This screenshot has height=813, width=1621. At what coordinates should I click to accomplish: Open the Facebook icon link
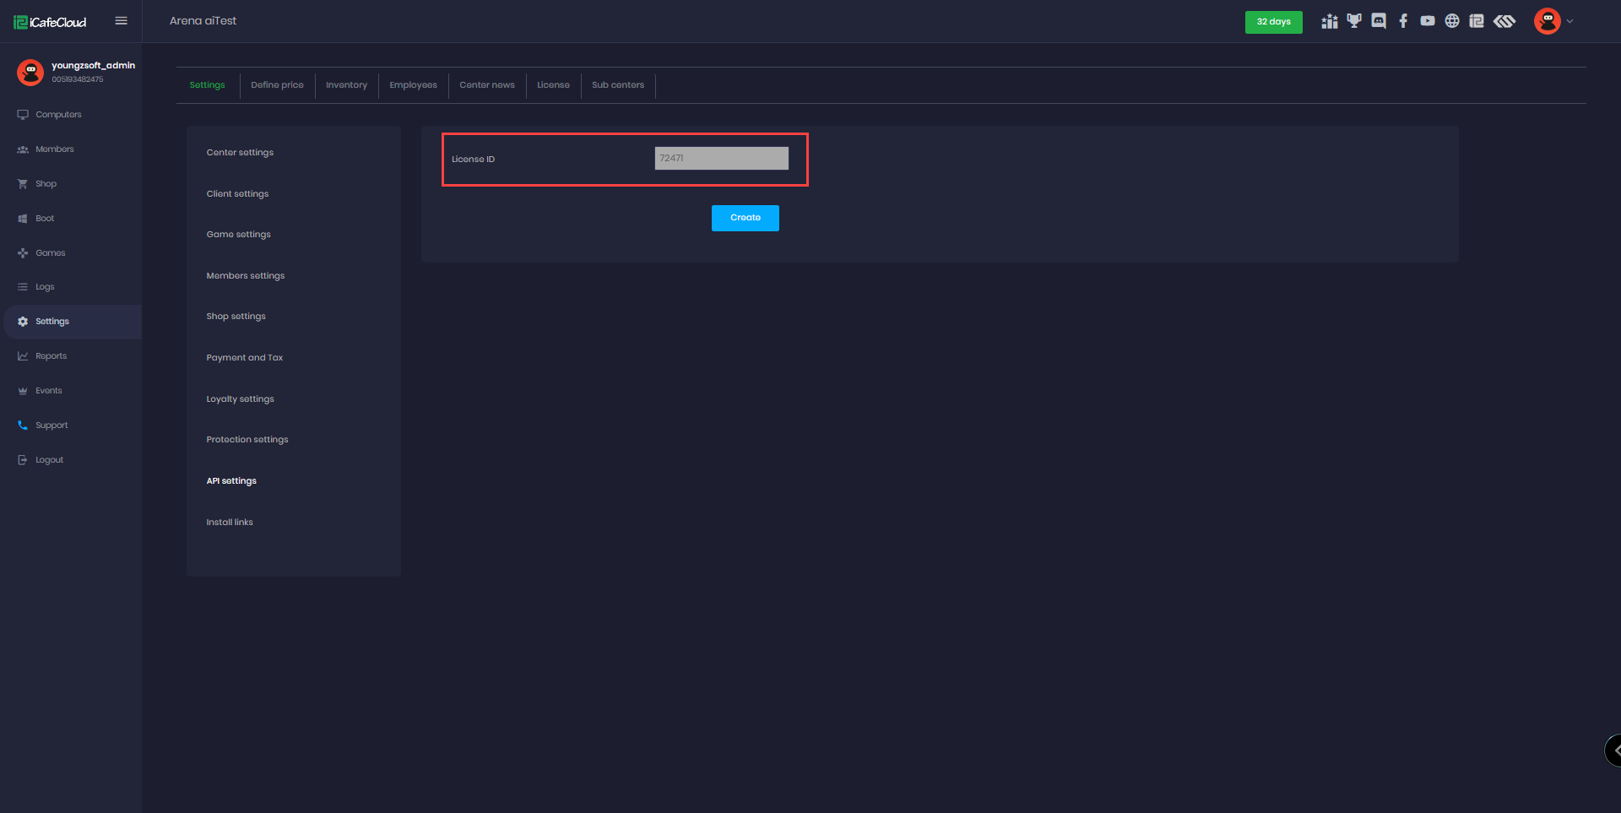click(x=1403, y=21)
